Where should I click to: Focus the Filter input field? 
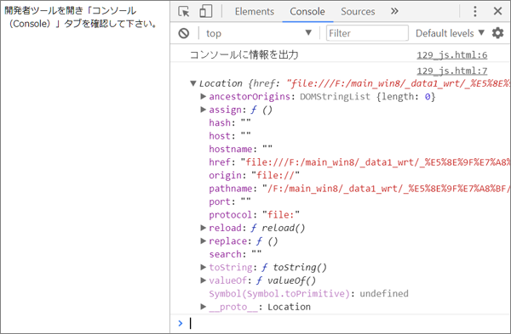coord(367,33)
